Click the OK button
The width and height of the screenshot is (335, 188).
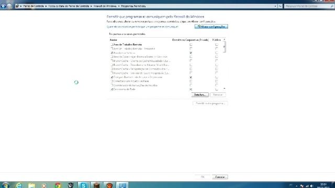(x=203, y=177)
